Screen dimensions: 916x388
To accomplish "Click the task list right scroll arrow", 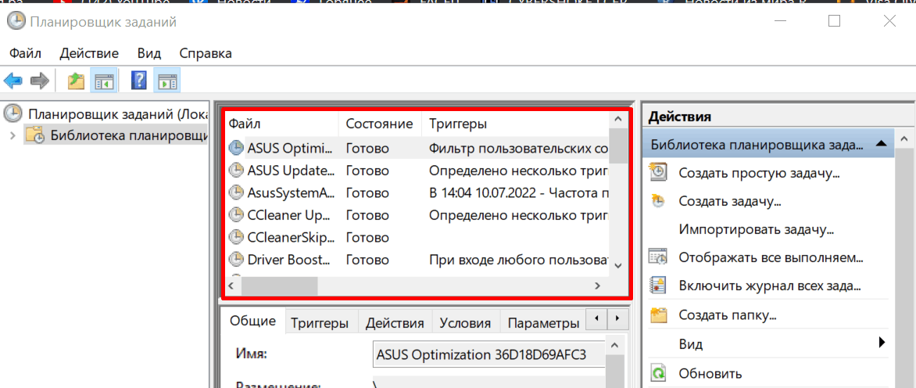I will pos(597,286).
